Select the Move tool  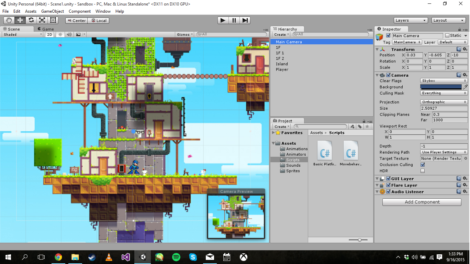pyautogui.click(x=20, y=20)
